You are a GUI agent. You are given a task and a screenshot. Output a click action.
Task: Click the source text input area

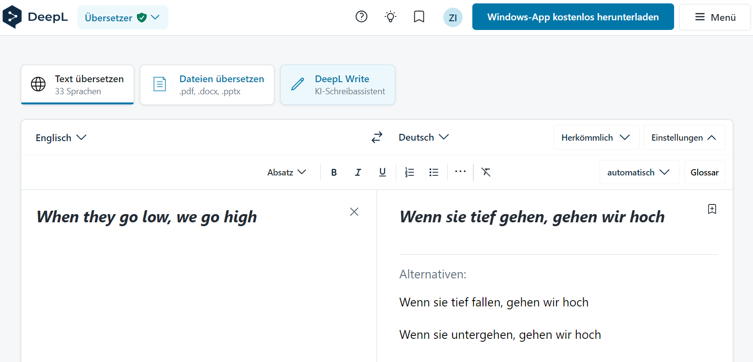tap(199, 275)
